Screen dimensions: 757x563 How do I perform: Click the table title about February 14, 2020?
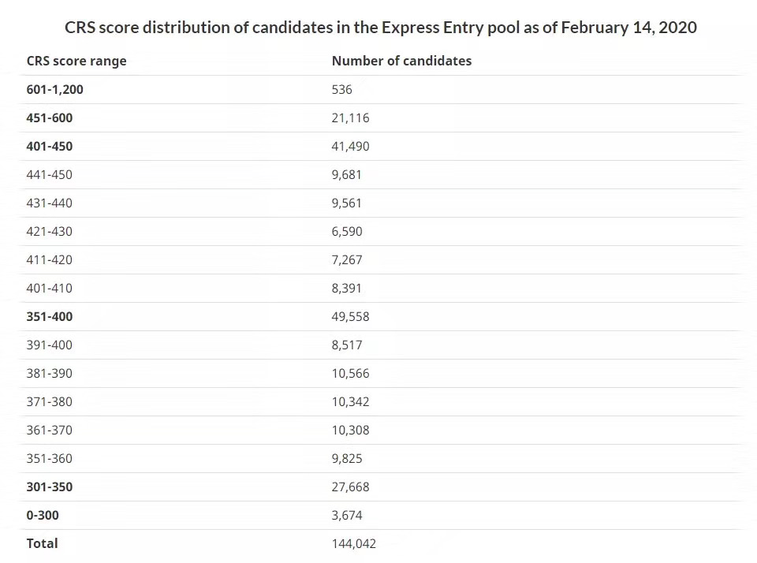380,28
